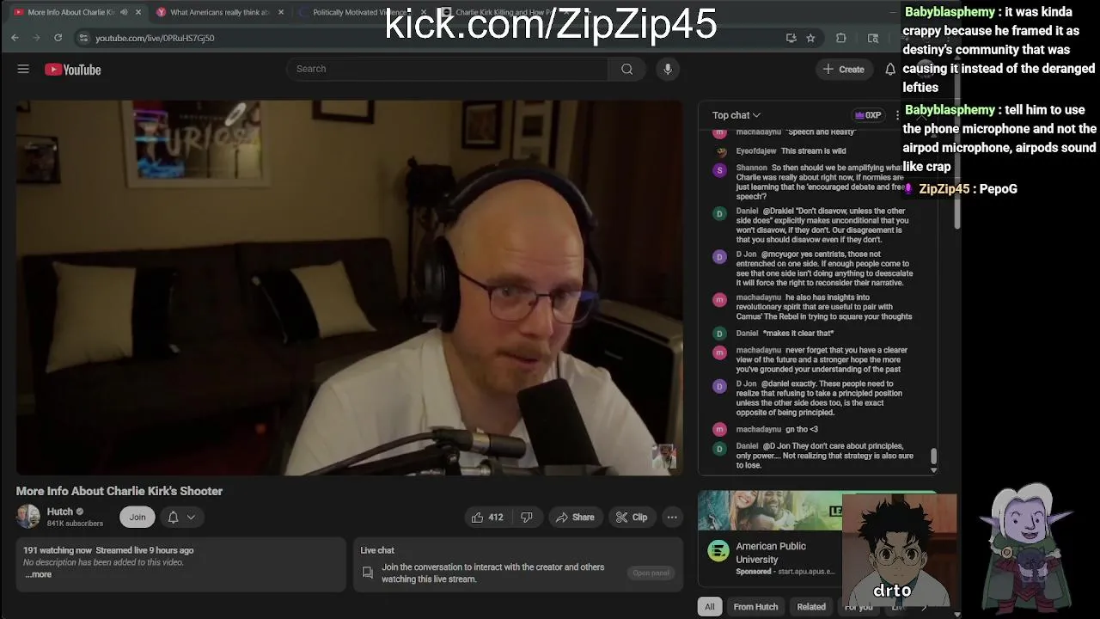
Task: Click browser back arrow
Action: click(x=15, y=38)
